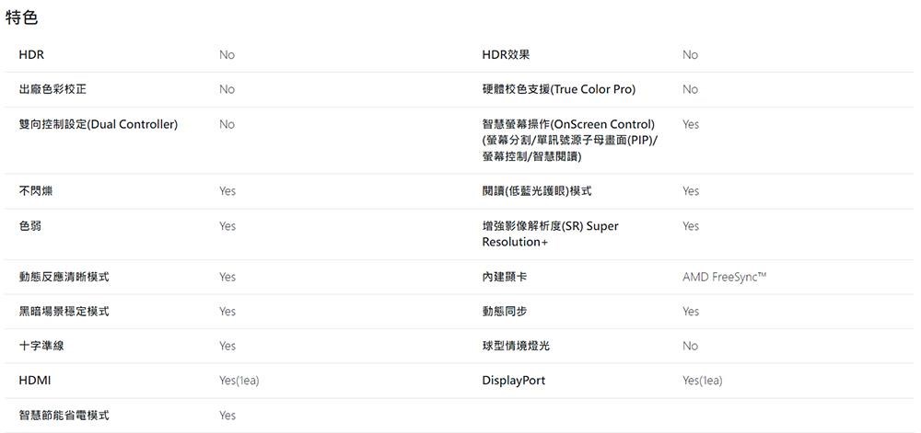
Task: Click the 球型情境燈光 label
Action: coord(516,346)
